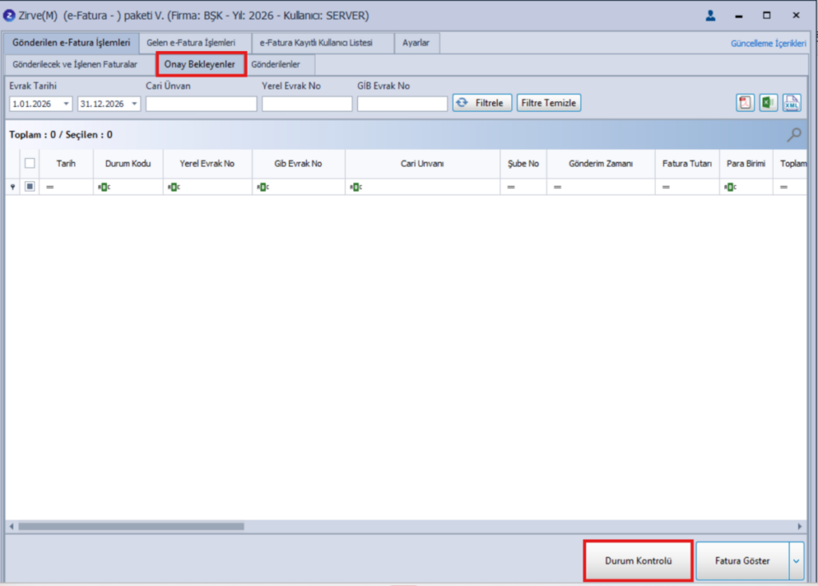The image size is (818, 586).
Task: Open start date 1.01.2026 dropdown
Action: [66, 104]
